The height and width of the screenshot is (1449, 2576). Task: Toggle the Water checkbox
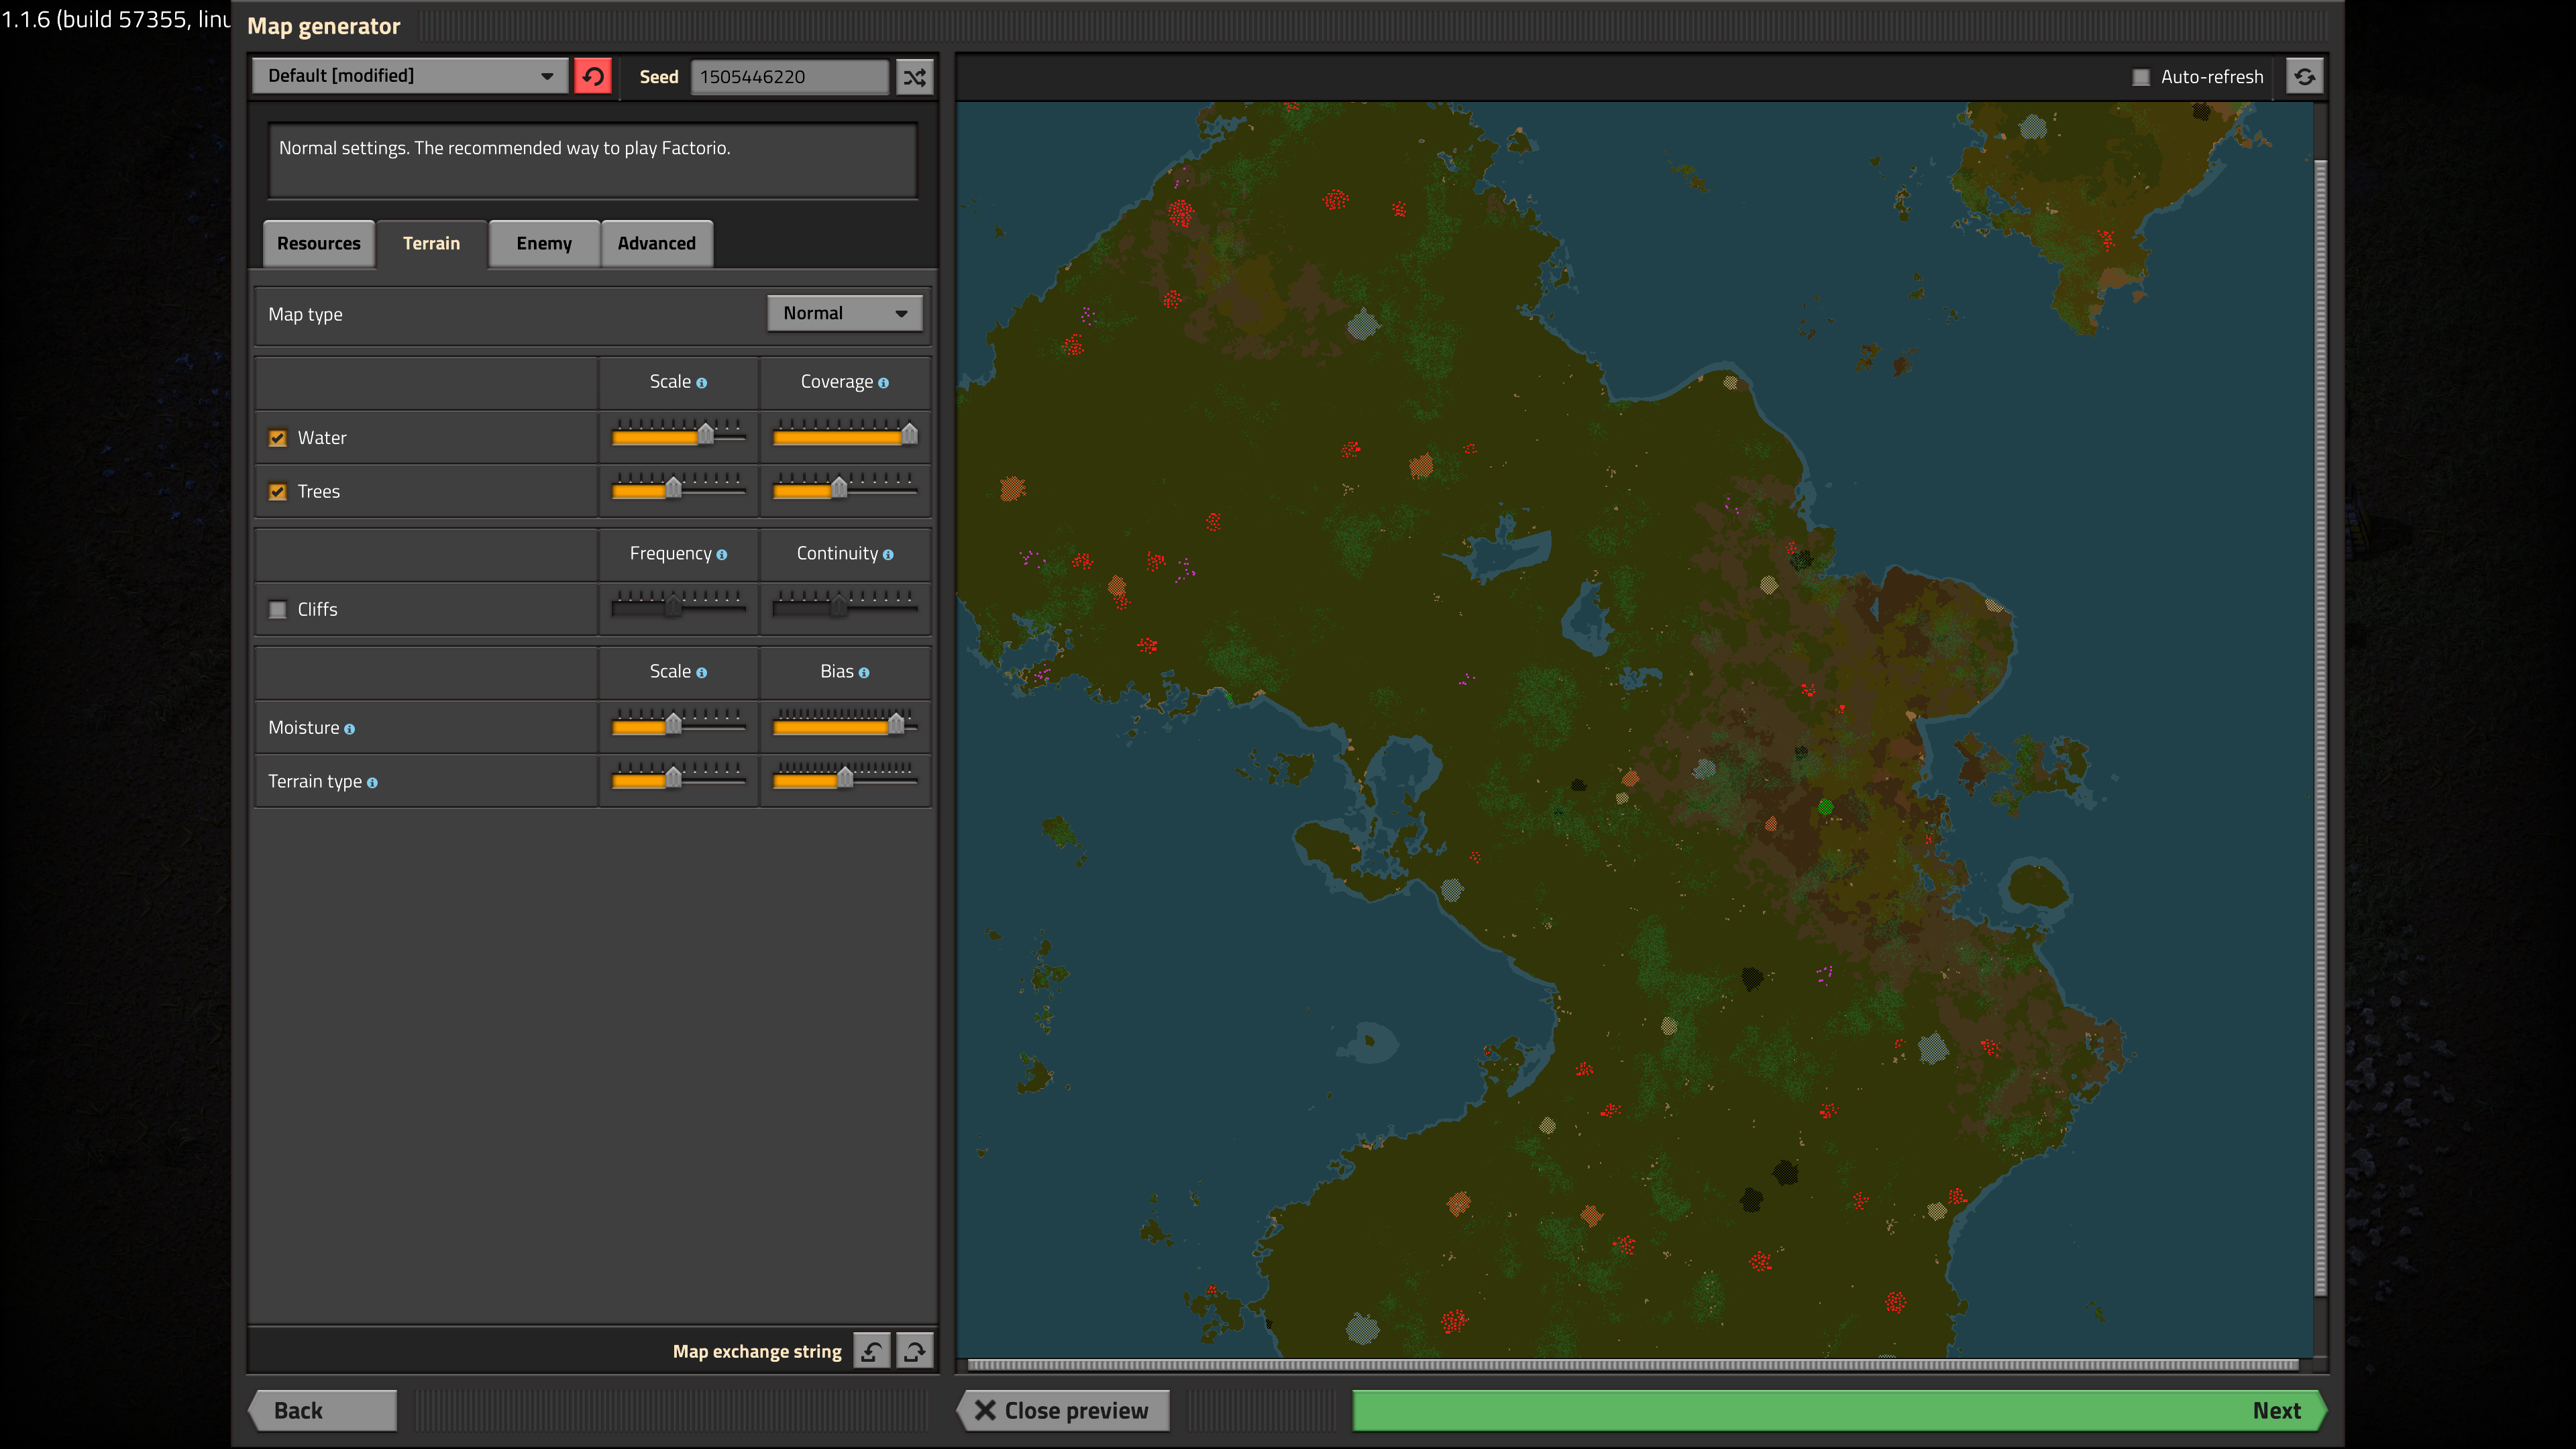point(278,438)
